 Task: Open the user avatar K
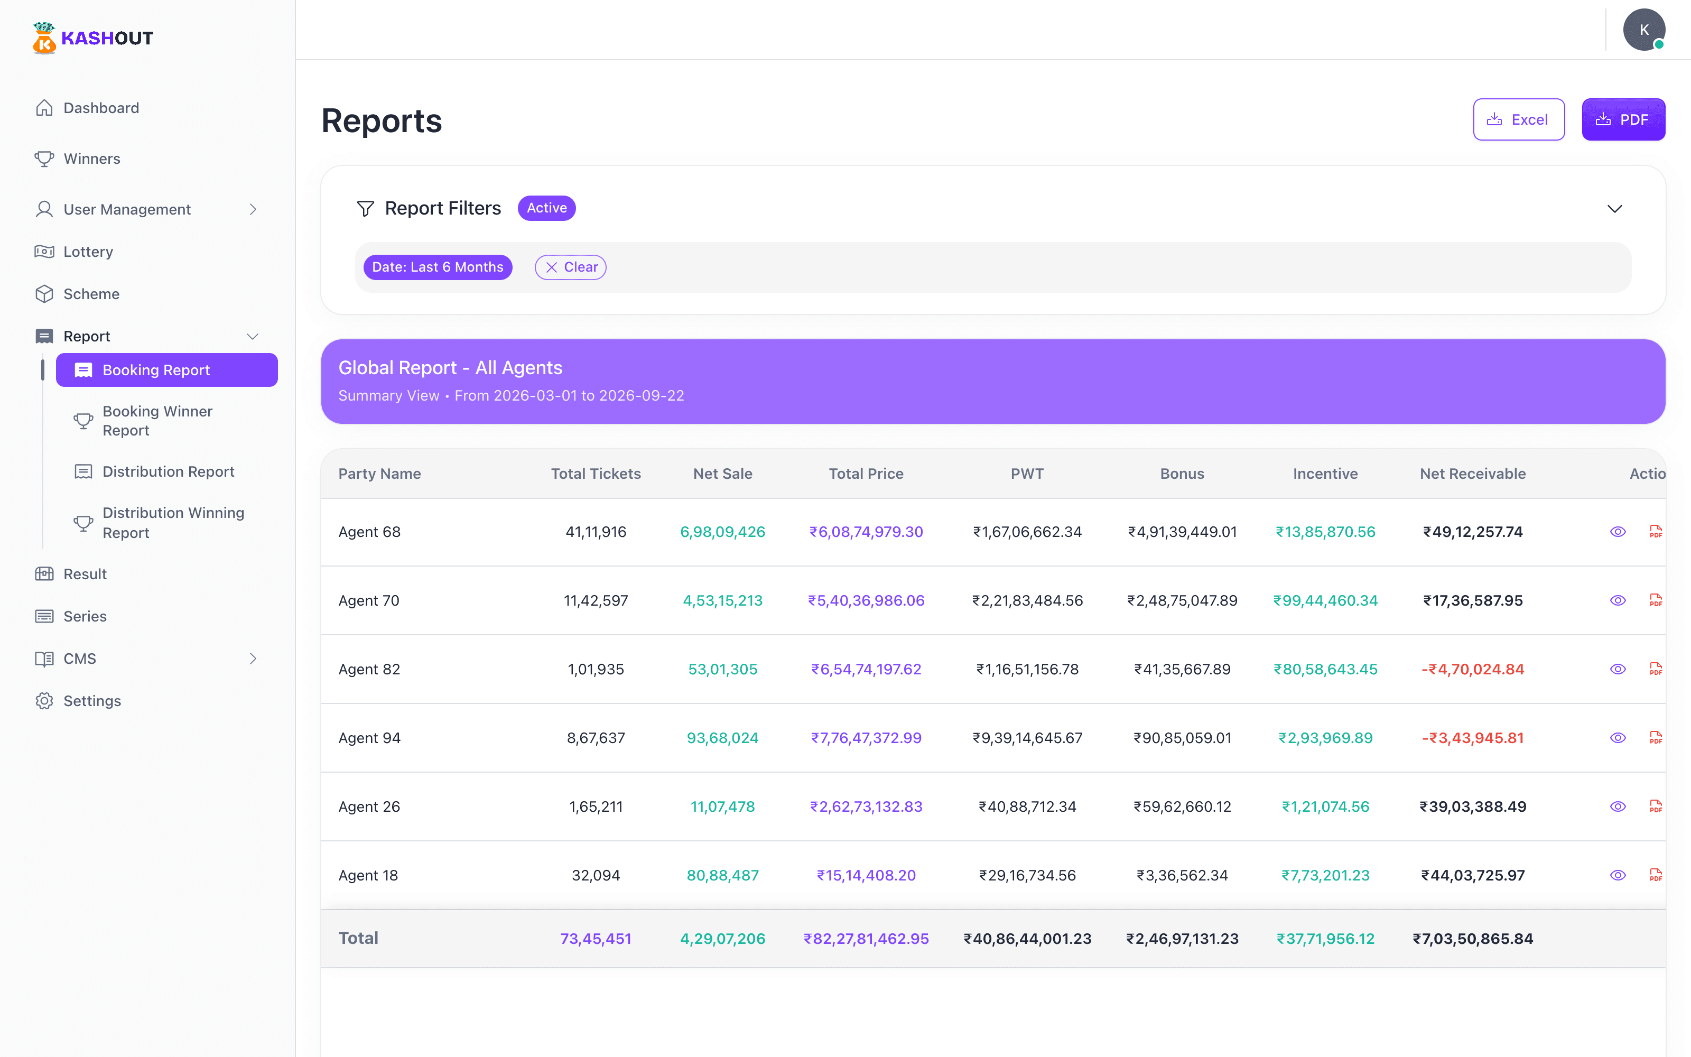1643,30
